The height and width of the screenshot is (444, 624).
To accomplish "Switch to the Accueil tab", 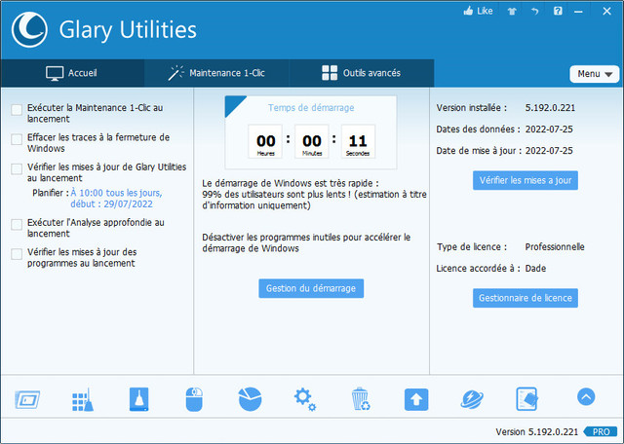I will 72,73.
